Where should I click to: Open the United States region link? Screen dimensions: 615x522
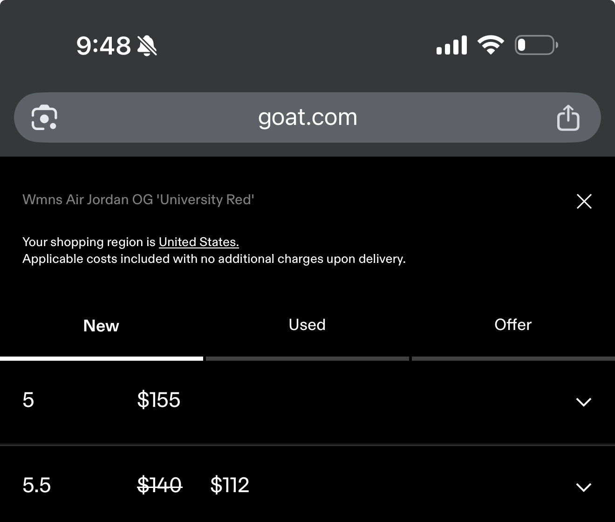coord(199,242)
